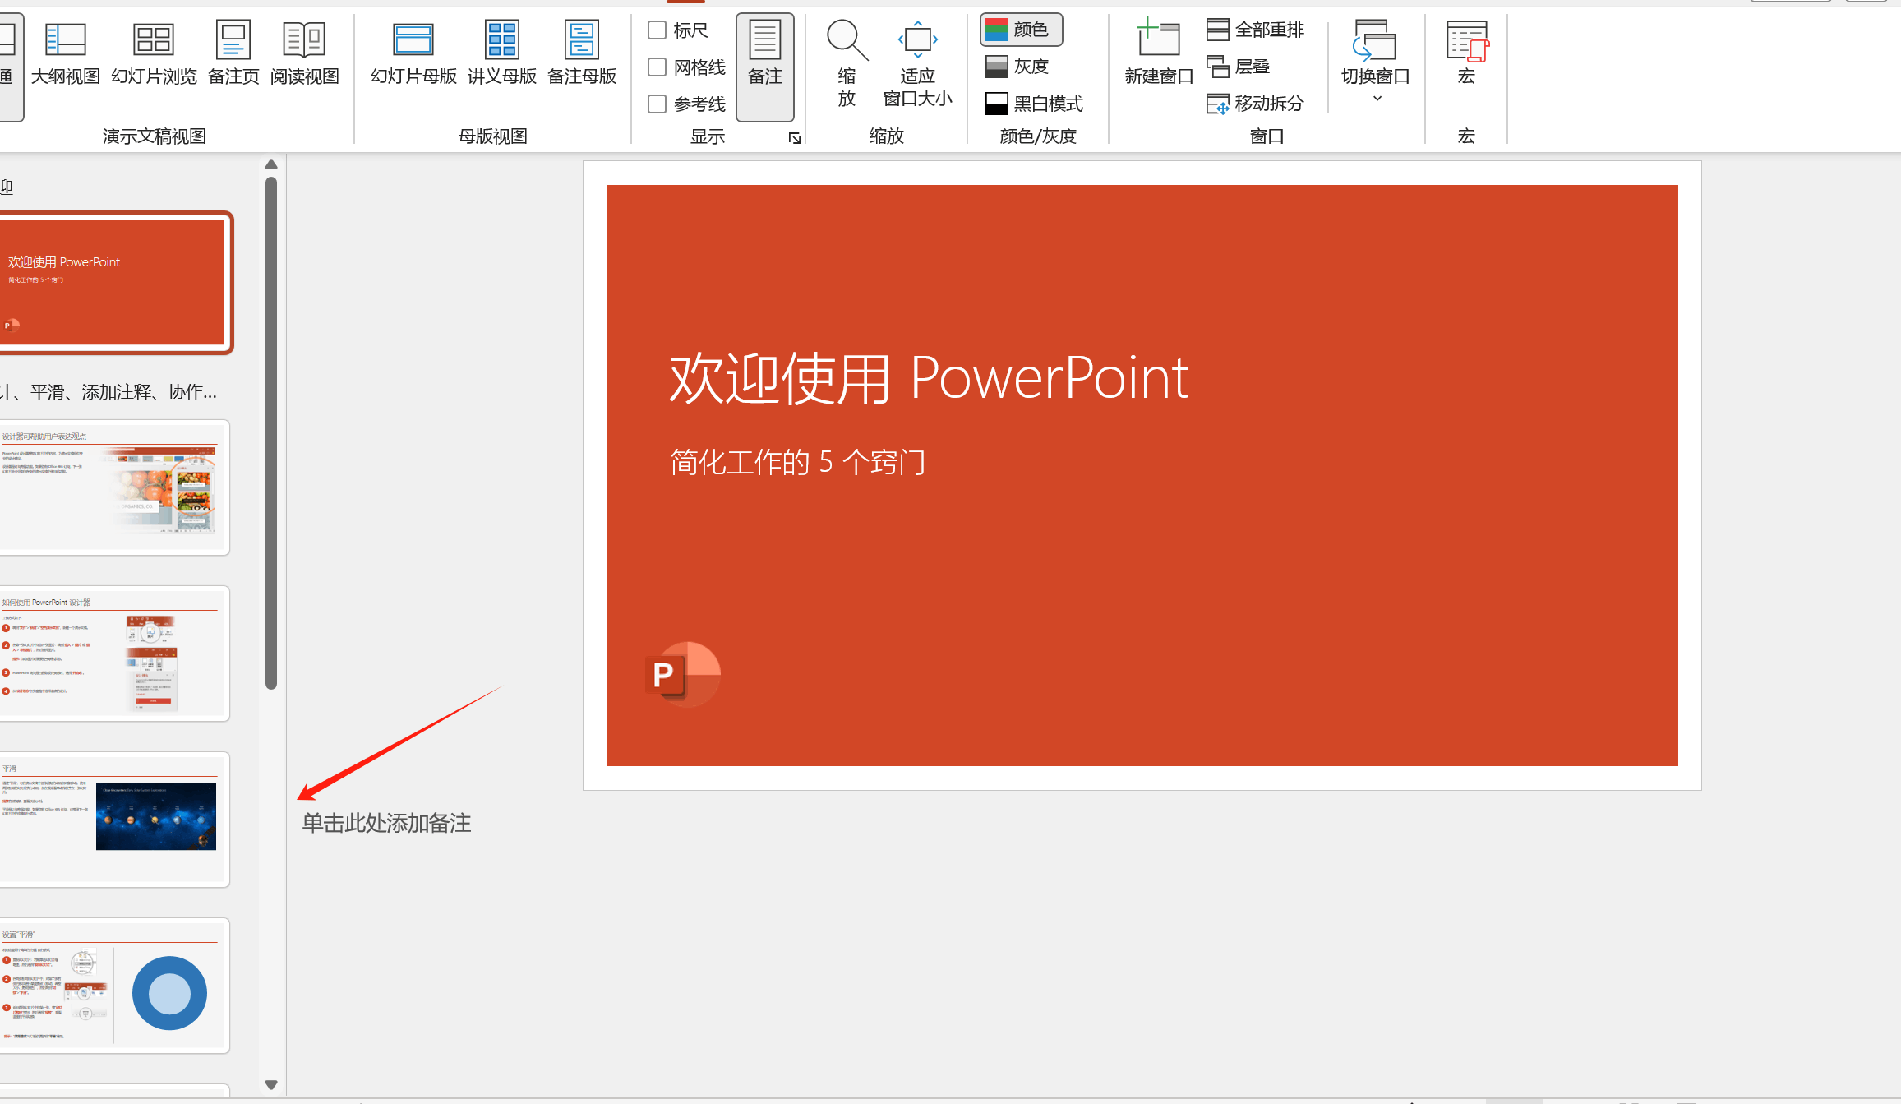This screenshot has width=1901, height=1104.
Task: Open Show group dialog launcher
Action: point(795,138)
